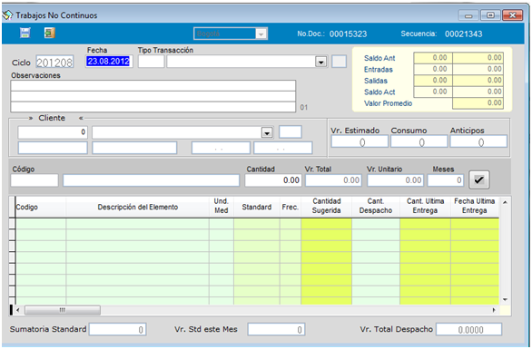
Task: Click the Valor Promedio value cell
Action: click(478, 103)
